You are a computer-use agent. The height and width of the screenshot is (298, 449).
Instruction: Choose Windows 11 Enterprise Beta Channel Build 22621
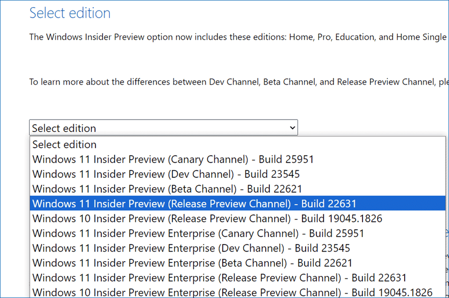click(238, 263)
